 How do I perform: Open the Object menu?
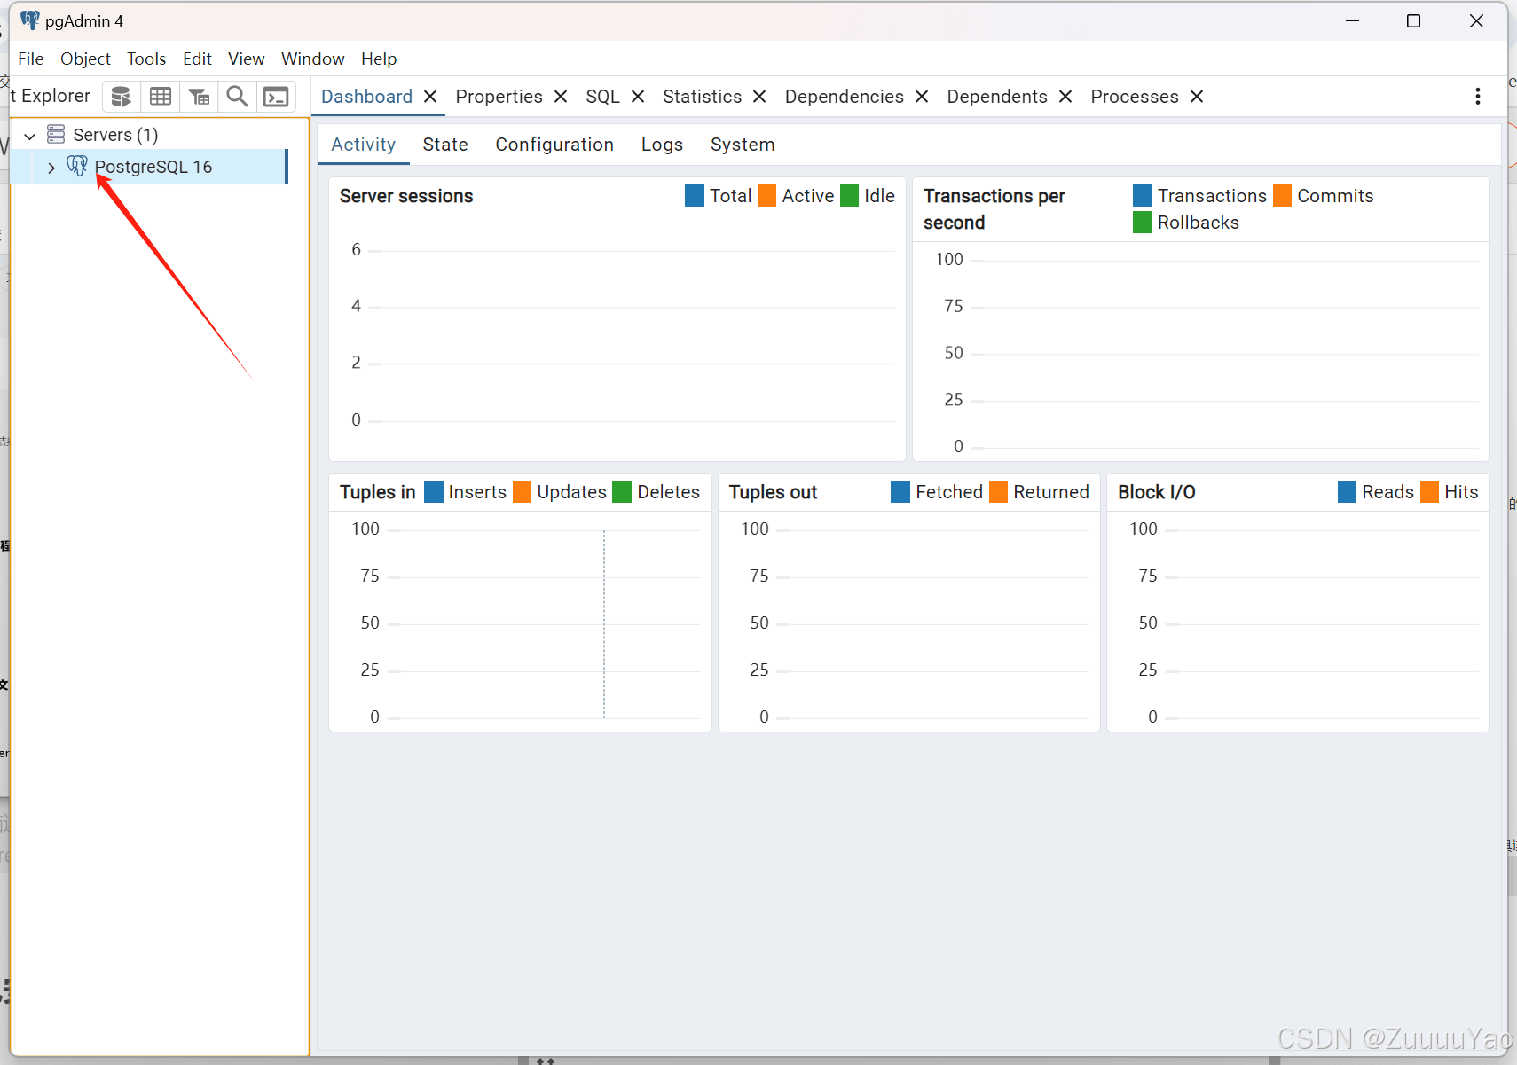85,59
